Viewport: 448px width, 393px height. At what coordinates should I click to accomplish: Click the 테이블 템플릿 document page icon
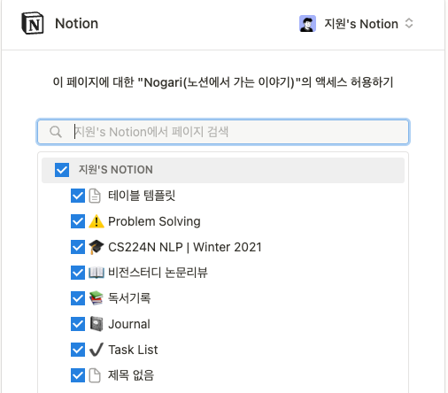(95, 196)
